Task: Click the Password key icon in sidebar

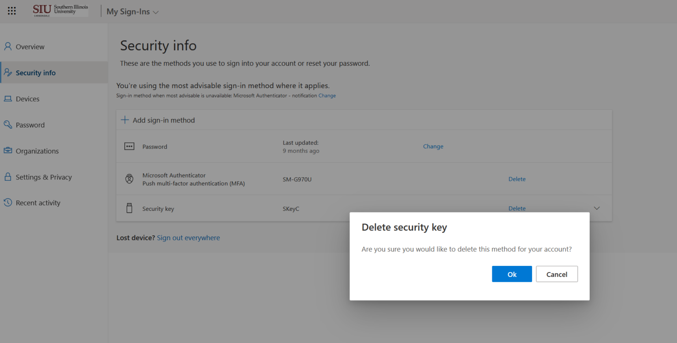Action: 7,124
